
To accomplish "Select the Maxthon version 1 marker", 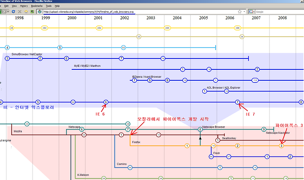I will tap(182, 69).
